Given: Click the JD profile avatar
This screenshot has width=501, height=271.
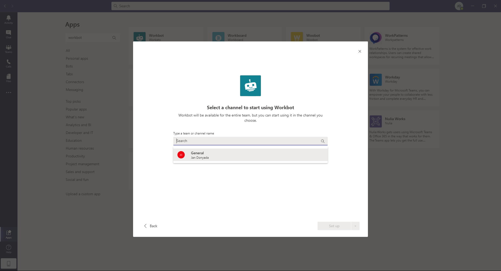Looking at the screenshot, I should [459, 6].
